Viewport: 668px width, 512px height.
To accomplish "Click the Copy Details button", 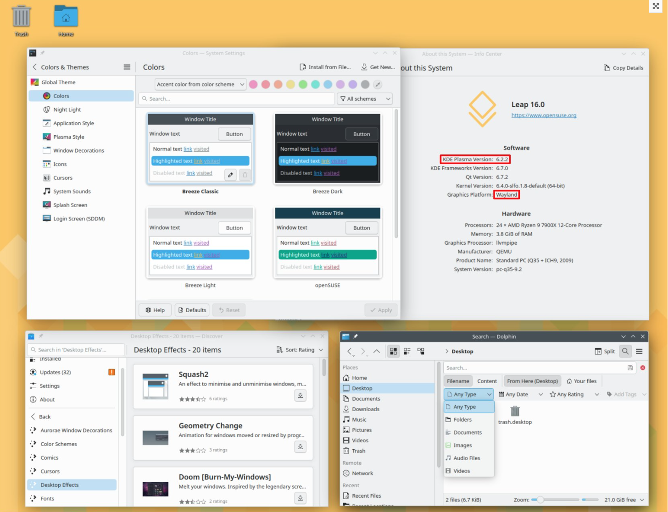I will (623, 68).
